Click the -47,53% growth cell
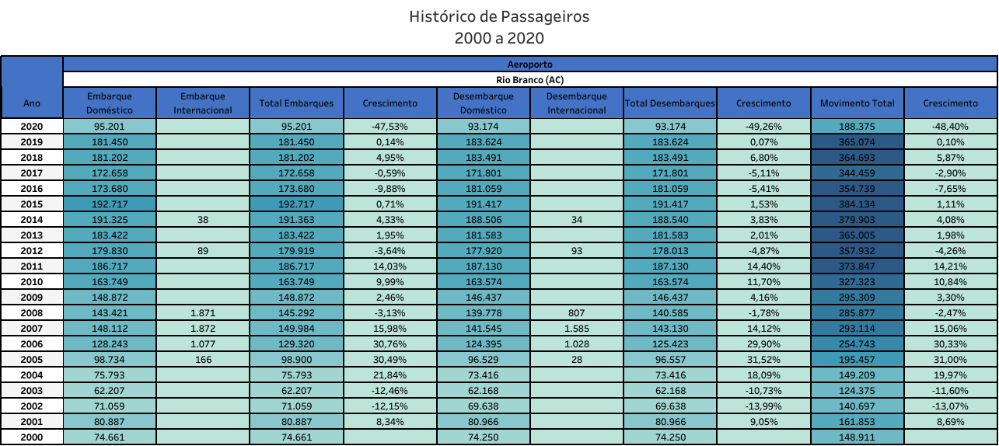The image size is (999, 446). (x=389, y=127)
